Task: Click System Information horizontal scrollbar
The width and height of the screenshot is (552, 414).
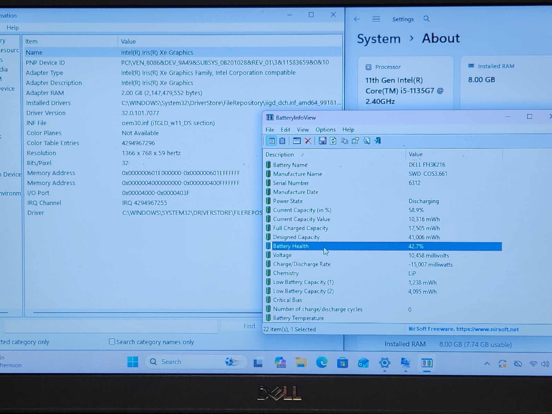Action: click(148, 313)
